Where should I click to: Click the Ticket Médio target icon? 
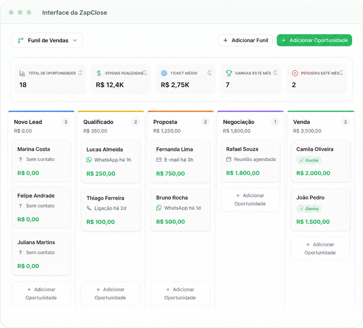coord(164,73)
